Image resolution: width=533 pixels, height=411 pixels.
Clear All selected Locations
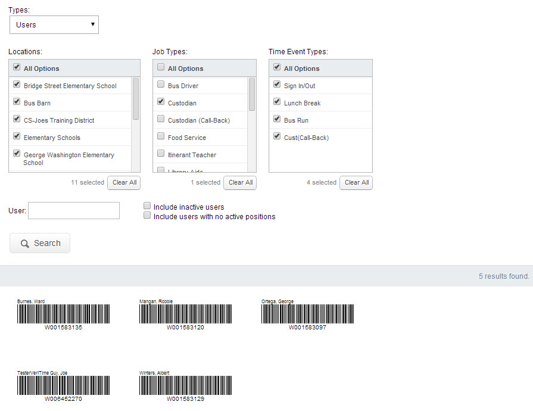coord(124,182)
